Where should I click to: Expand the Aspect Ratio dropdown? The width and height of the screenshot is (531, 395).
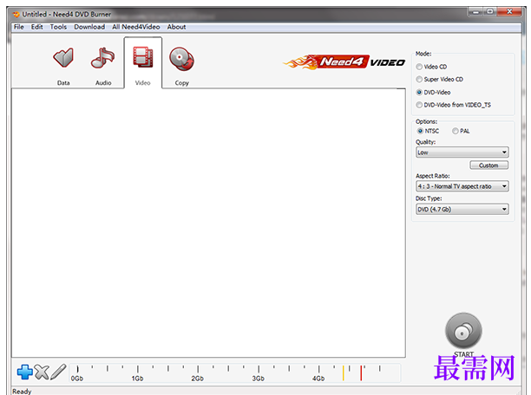[462, 186]
